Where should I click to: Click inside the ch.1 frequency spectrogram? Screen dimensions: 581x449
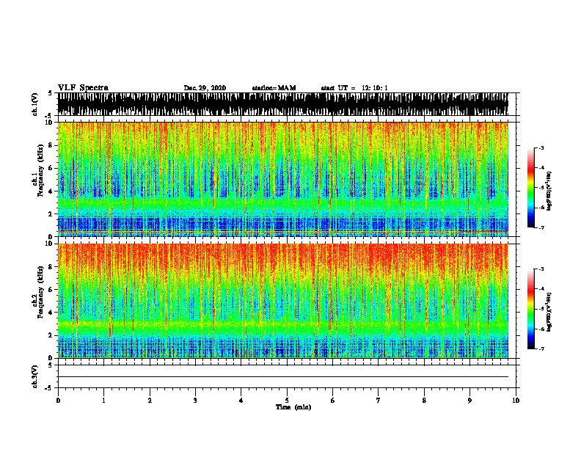click(x=283, y=179)
